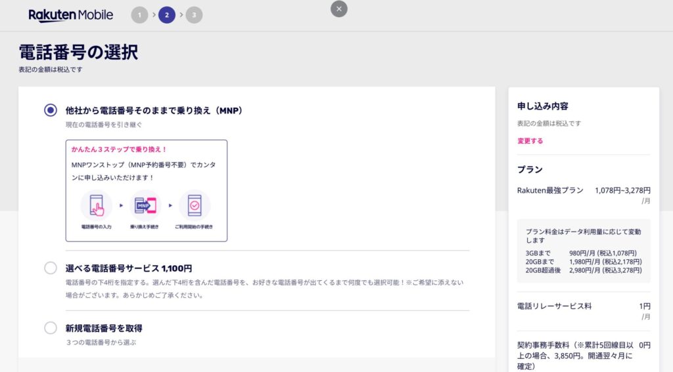Viewport: 673px width, 372px height.
Task: Choose 新規電話番号を取得 radio button
Action: click(x=51, y=328)
